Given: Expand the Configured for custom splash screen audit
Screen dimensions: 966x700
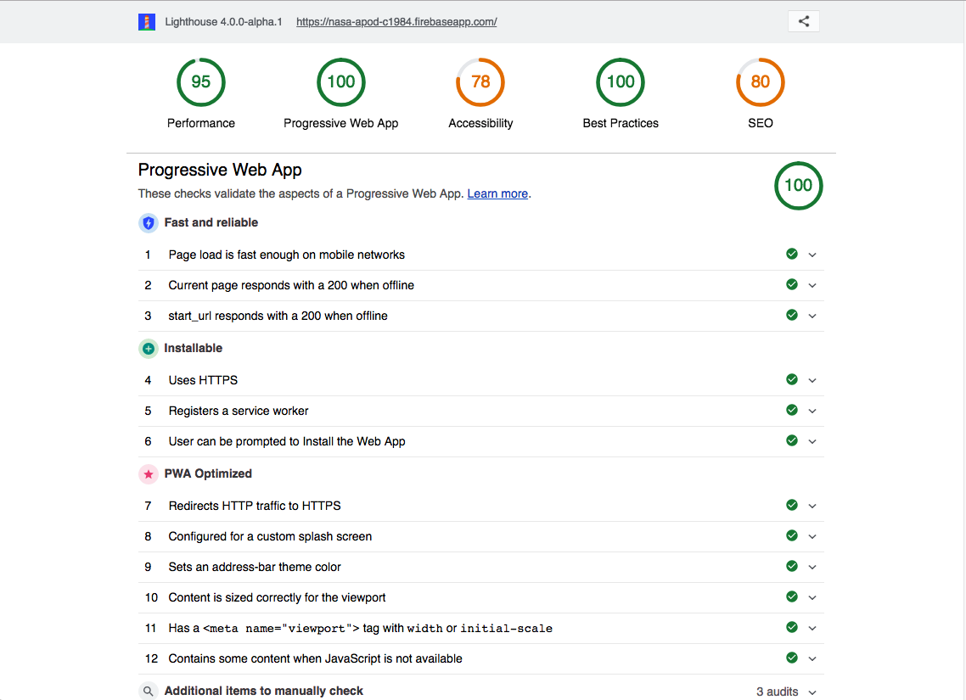Looking at the screenshot, I should point(812,536).
